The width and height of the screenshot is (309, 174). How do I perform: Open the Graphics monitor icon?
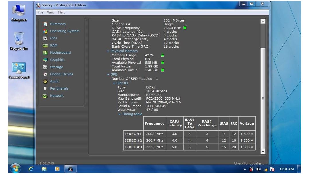(45, 60)
